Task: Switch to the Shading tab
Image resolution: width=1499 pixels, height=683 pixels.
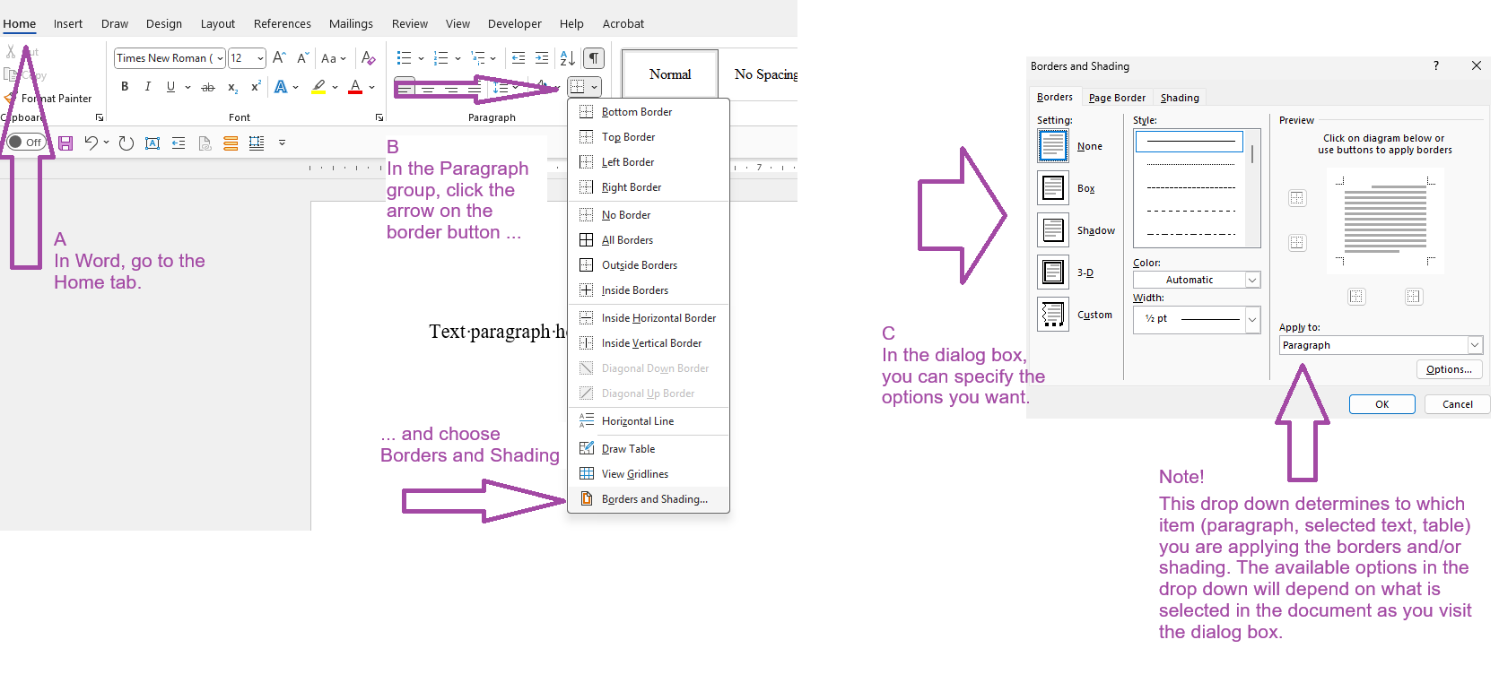Action: [x=1180, y=98]
